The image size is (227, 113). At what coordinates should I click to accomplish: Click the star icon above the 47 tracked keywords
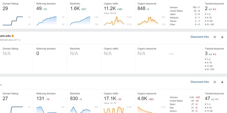(215, 82)
